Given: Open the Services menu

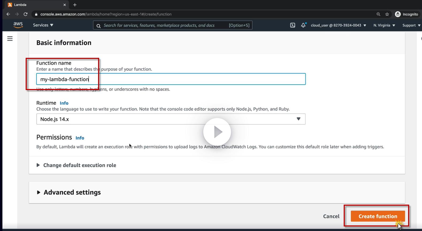Looking at the screenshot, I should [43, 25].
